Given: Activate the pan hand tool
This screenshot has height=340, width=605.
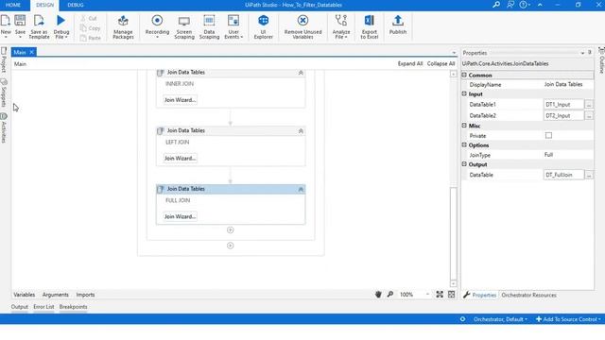Looking at the screenshot, I should point(378,294).
